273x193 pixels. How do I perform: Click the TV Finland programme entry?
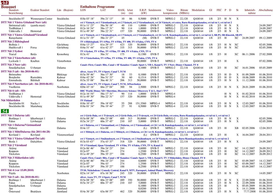click(x=86, y=100)
